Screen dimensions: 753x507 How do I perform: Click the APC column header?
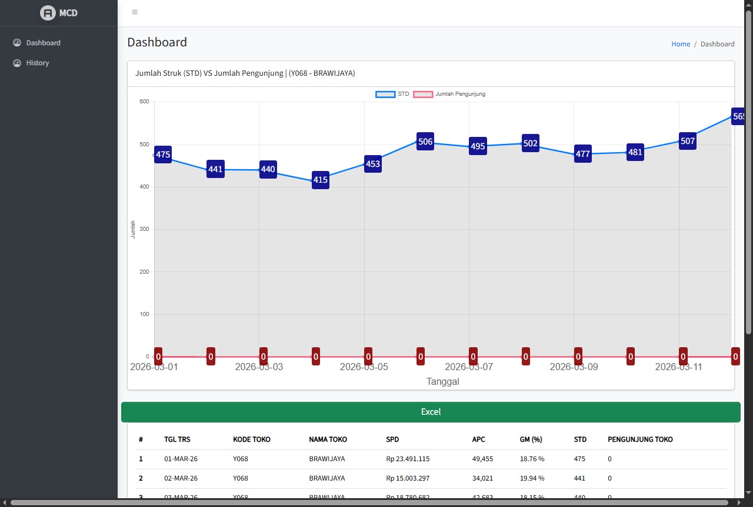tap(478, 439)
